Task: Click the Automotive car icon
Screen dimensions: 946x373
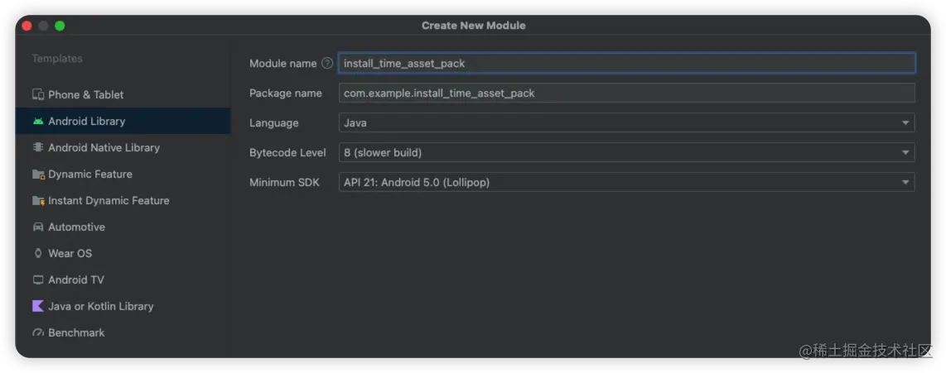Action: (38, 227)
